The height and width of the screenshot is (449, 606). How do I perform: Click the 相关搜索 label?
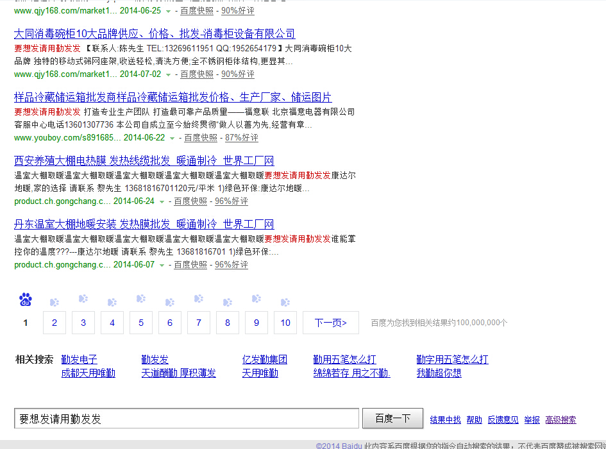click(x=35, y=360)
